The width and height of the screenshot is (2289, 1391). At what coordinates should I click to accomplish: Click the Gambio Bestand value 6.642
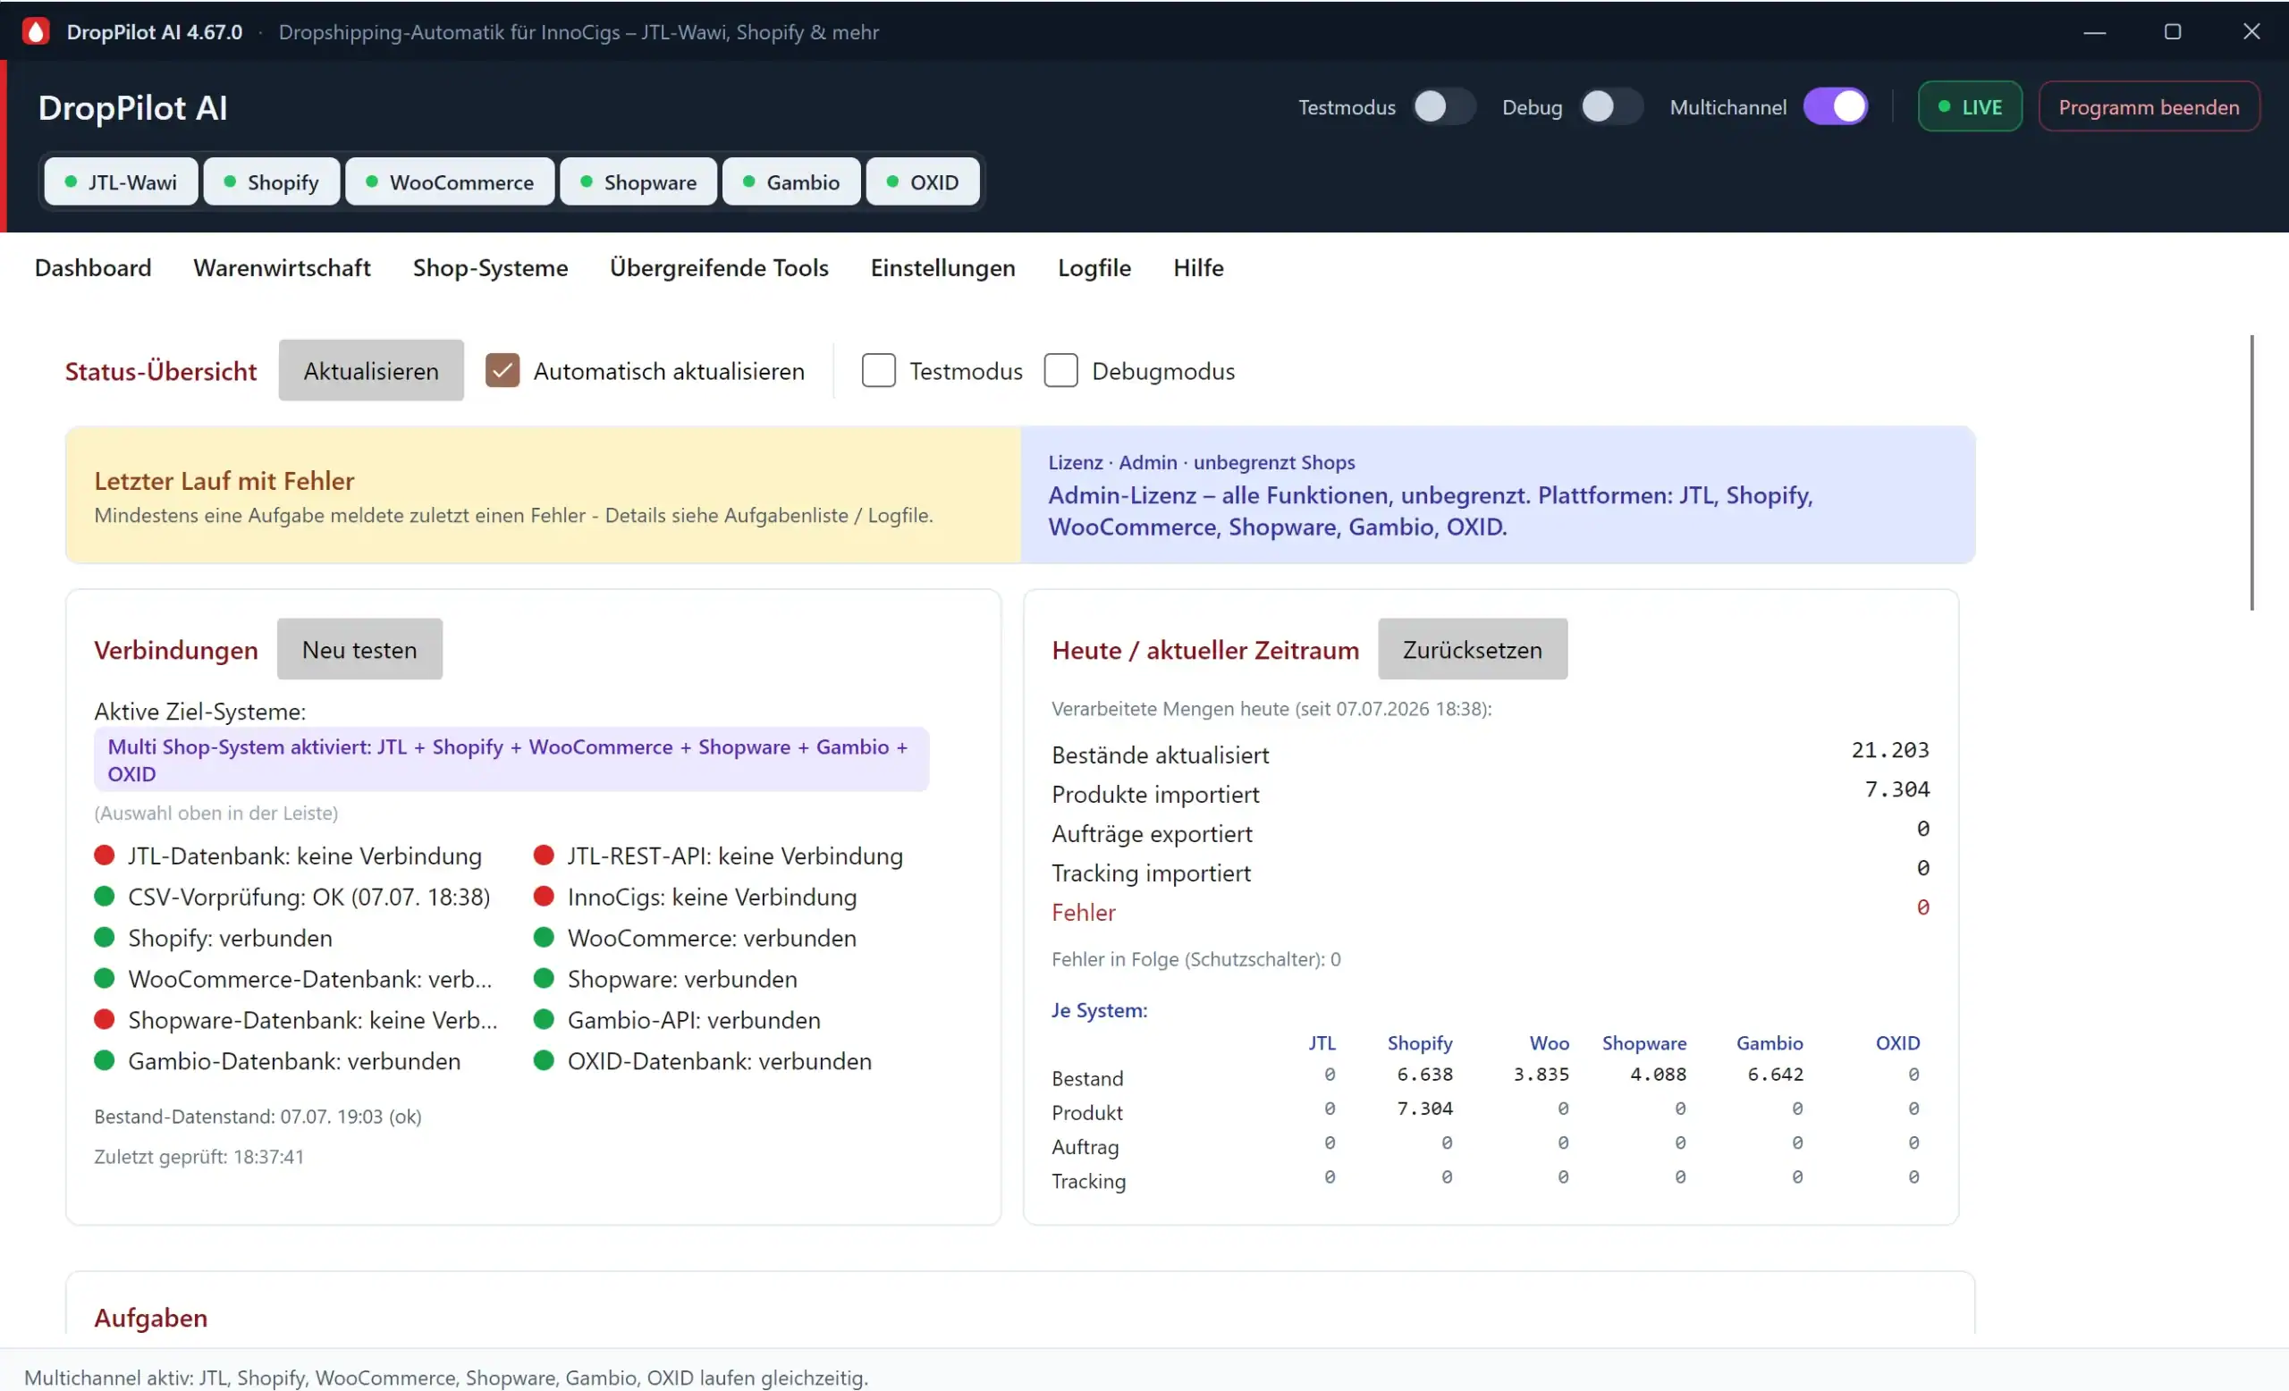click(x=1774, y=1075)
